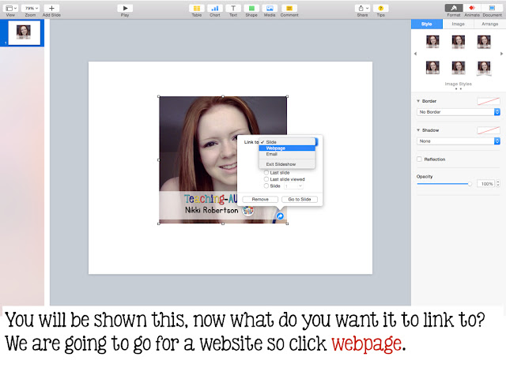Click the Go to Slide button
The height and width of the screenshot is (379, 506).
(x=300, y=200)
